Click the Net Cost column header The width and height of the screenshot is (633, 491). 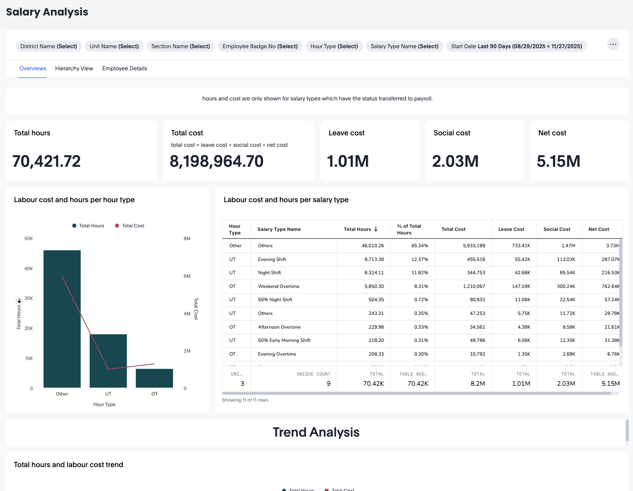click(599, 229)
